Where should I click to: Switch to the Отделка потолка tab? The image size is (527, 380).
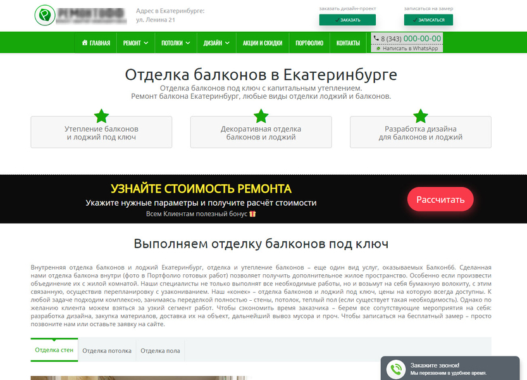pyautogui.click(x=107, y=351)
